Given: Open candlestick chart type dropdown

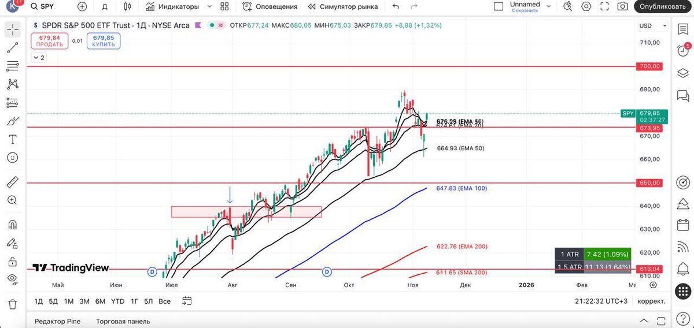Looking at the screenshot, I should point(127,6).
